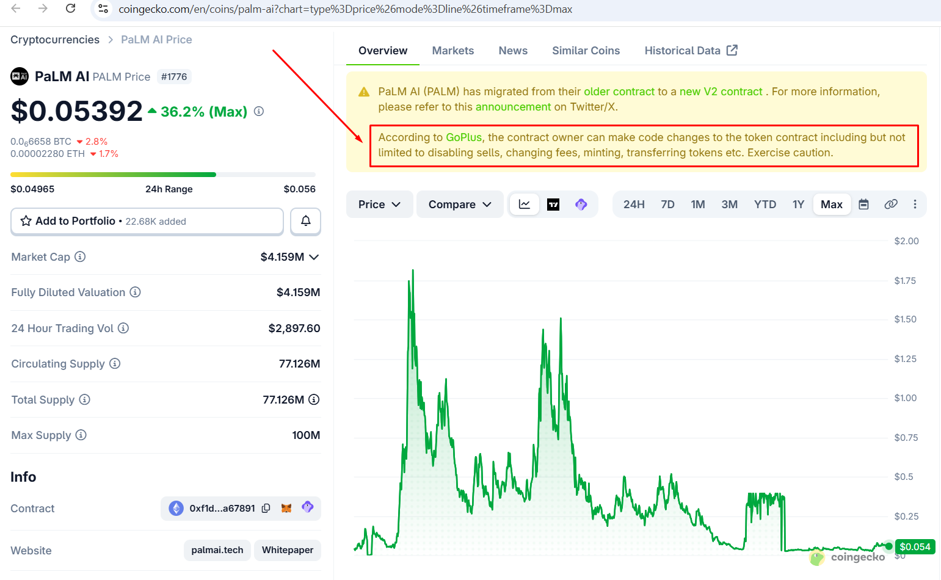This screenshot has height=580, width=941.
Task: Click info icon beside 24 Hour Trading Vol
Action: 123,328
